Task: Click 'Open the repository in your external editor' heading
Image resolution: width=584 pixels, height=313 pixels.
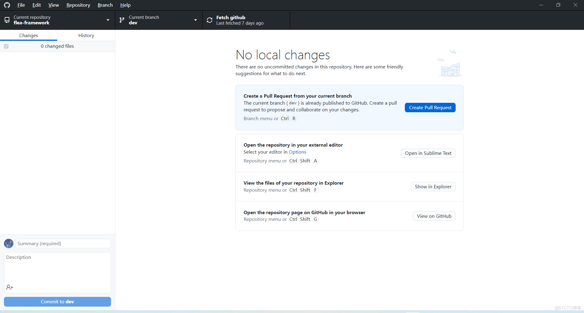Action: (293, 145)
